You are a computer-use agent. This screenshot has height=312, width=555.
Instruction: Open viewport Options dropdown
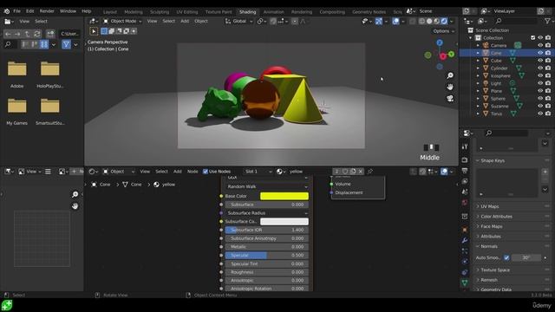[443, 31]
